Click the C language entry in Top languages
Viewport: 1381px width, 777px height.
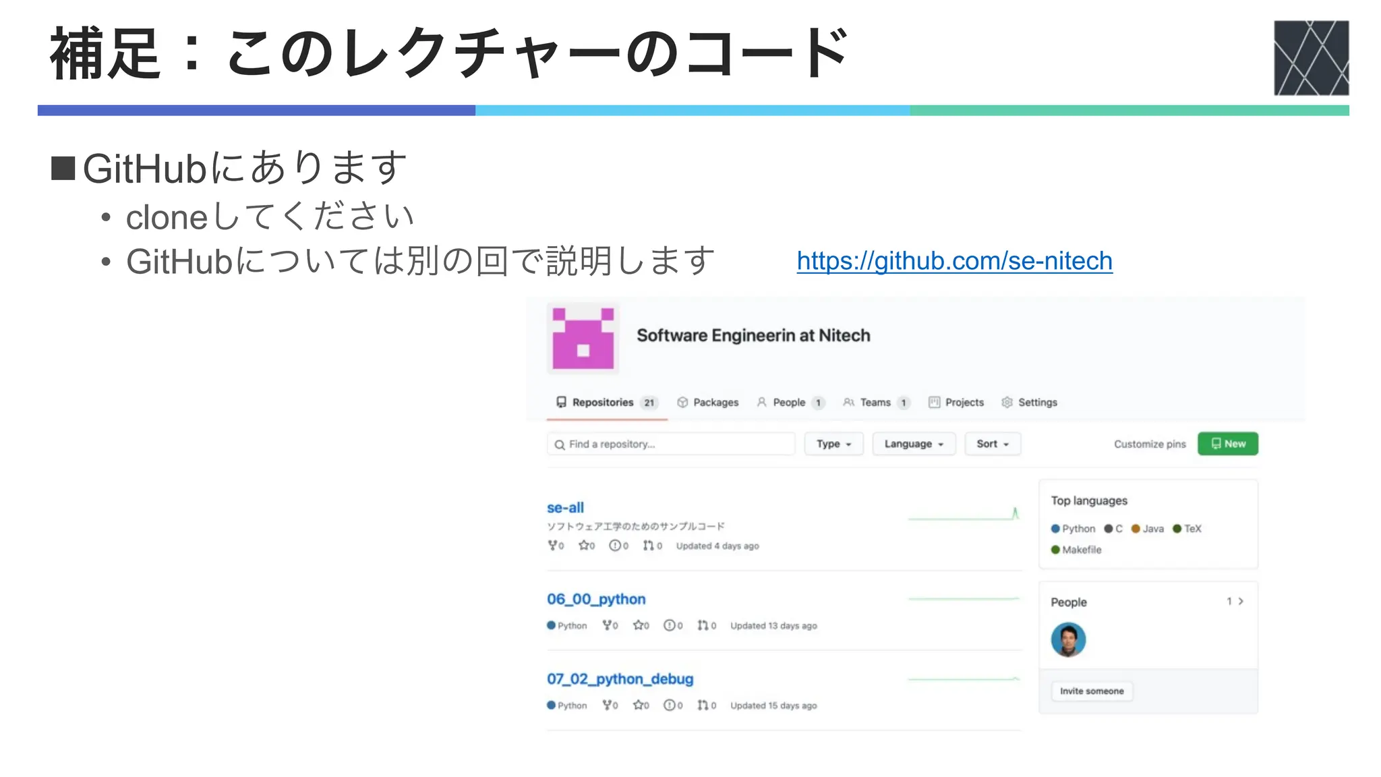[1113, 529]
